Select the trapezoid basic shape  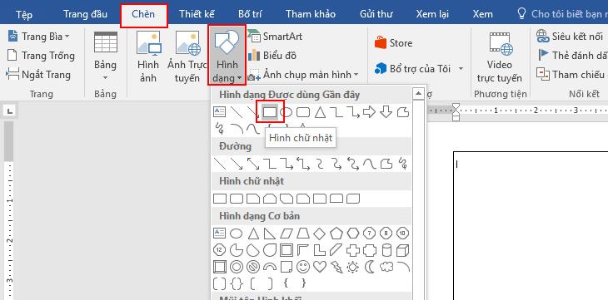click(303, 234)
